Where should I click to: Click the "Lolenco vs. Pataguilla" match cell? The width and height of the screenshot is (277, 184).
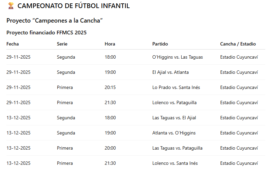[x=175, y=102]
